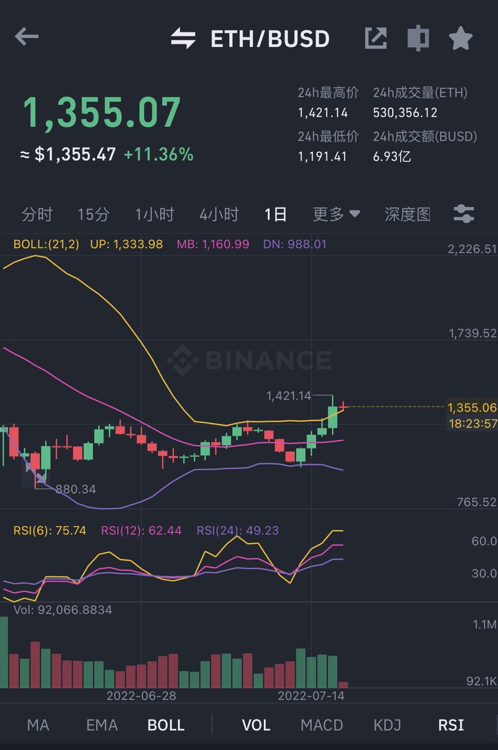The image size is (498, 750).
Task: Switch to the 15分 timeframe
Action: pos(94,214)
